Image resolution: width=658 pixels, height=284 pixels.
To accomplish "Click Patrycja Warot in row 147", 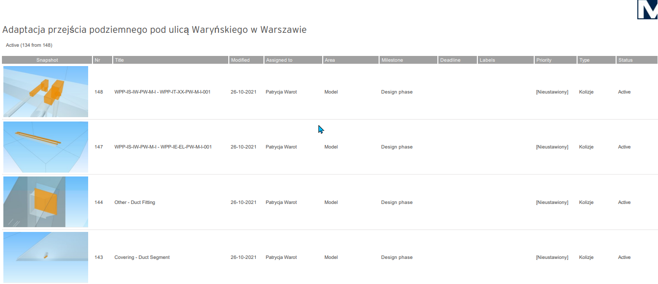I will [x=281, y=147].
